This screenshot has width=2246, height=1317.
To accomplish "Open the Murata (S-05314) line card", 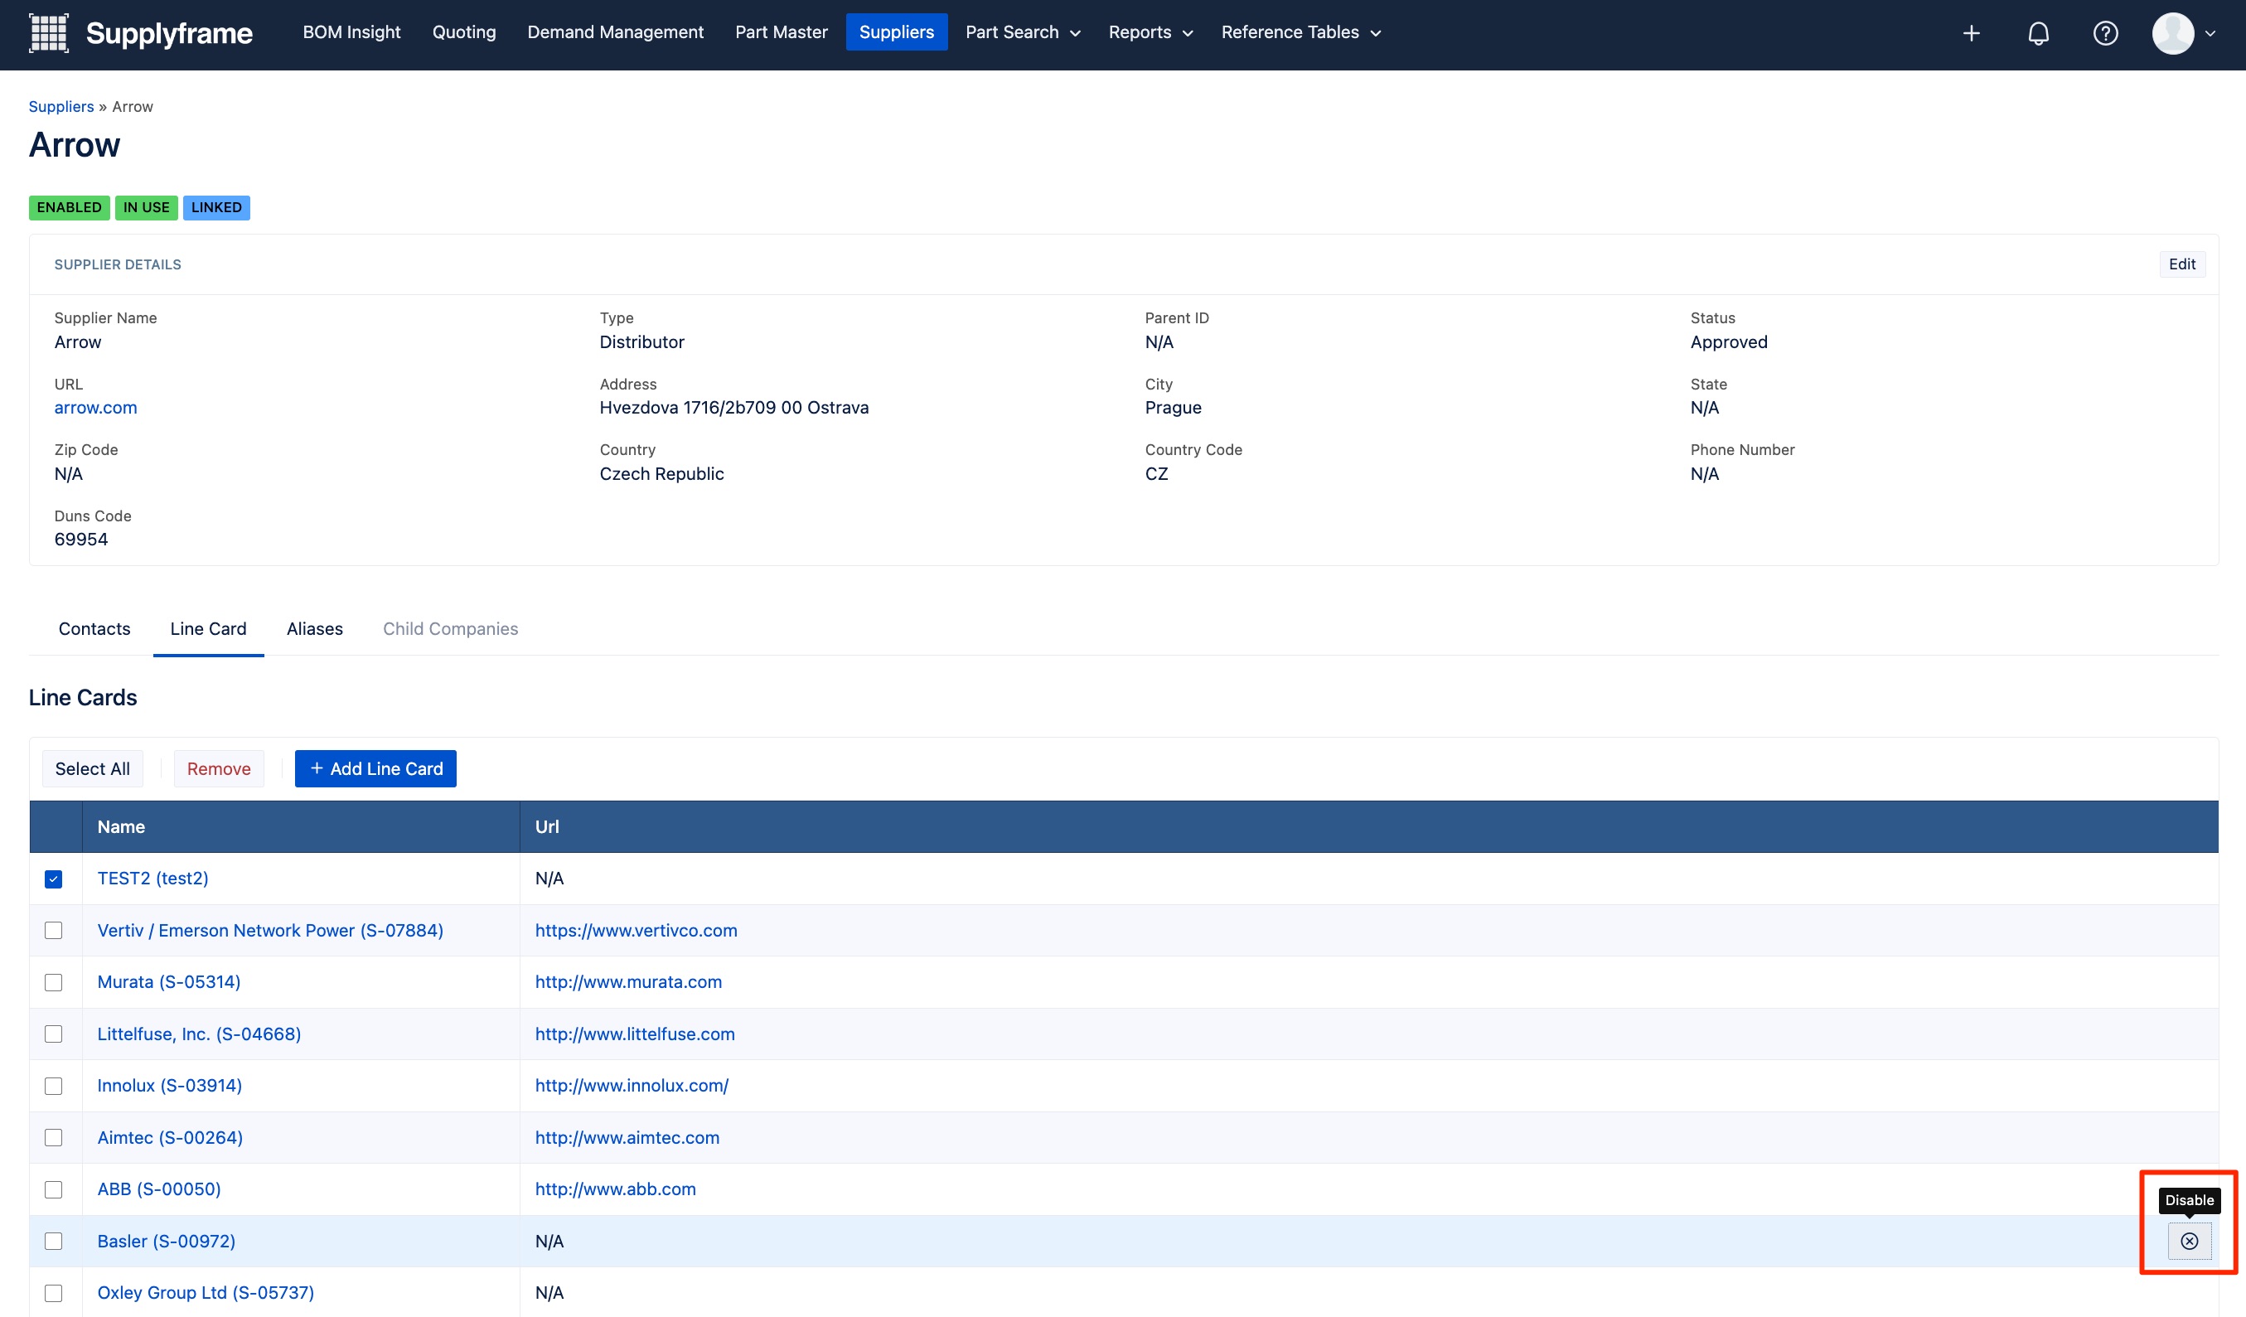I will coord(168,981).
